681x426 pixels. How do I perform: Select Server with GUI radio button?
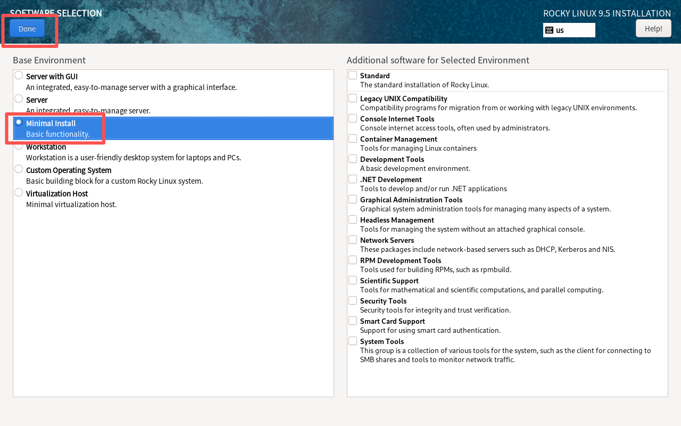19,76
